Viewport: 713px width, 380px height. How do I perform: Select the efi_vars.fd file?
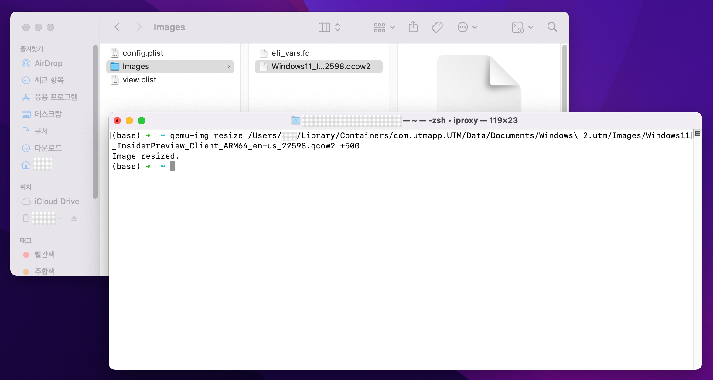coord(290,53)
